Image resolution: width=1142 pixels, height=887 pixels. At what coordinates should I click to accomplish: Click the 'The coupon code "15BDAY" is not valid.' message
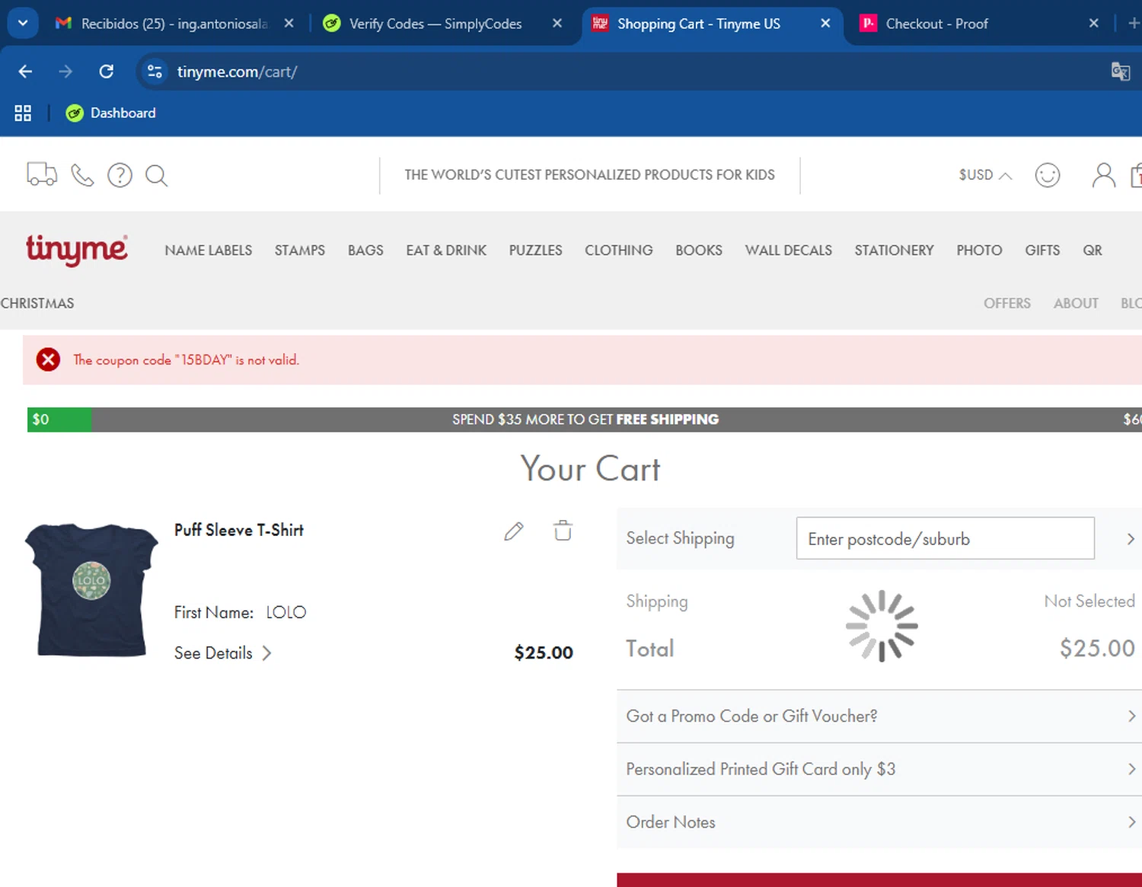[186, 359]
